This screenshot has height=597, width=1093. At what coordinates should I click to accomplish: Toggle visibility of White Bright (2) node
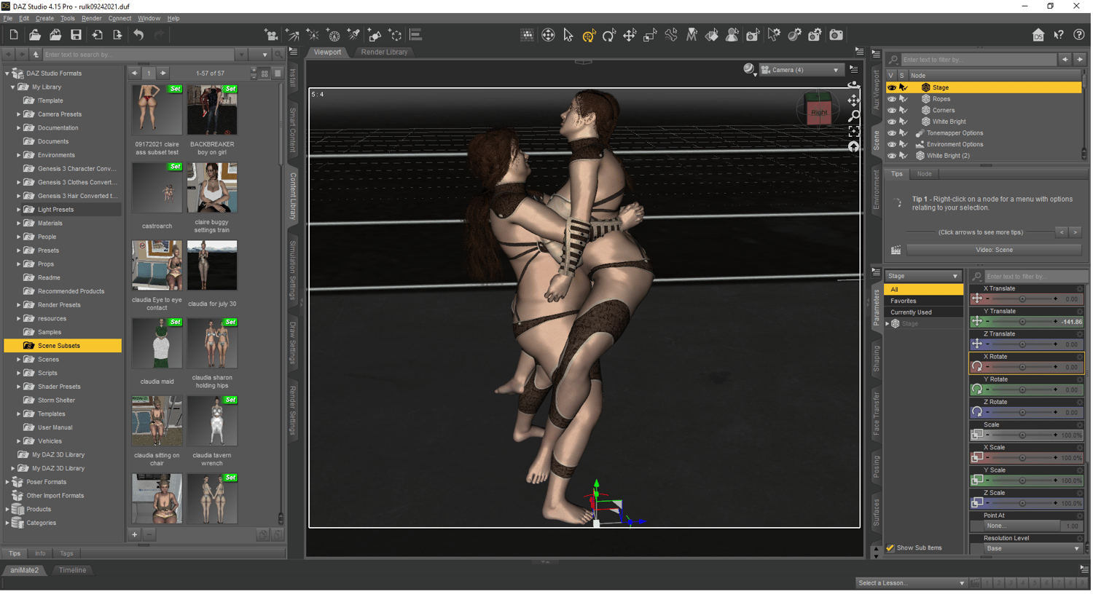pyautogui.click(x=891, y=156)
